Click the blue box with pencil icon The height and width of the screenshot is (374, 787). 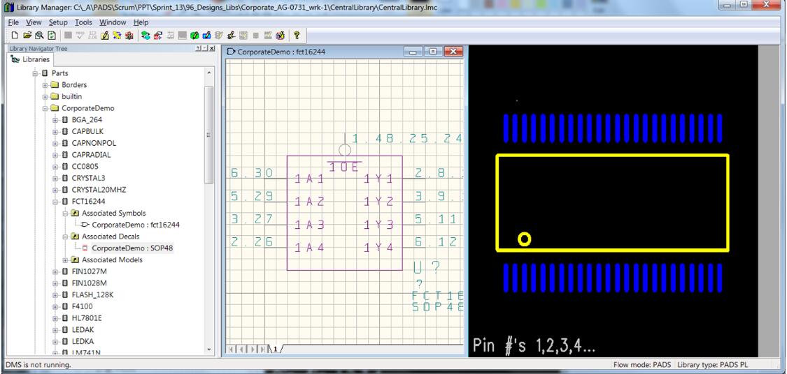206,36
